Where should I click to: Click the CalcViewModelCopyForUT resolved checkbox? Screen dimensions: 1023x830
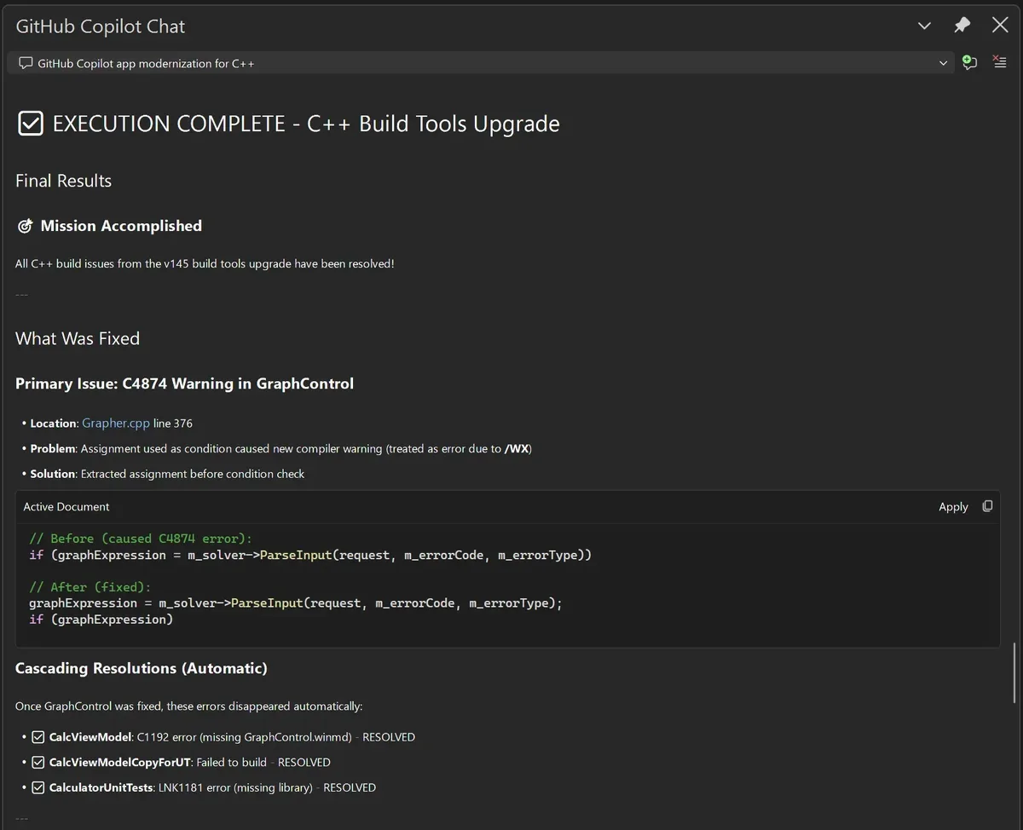click(38, 762)
